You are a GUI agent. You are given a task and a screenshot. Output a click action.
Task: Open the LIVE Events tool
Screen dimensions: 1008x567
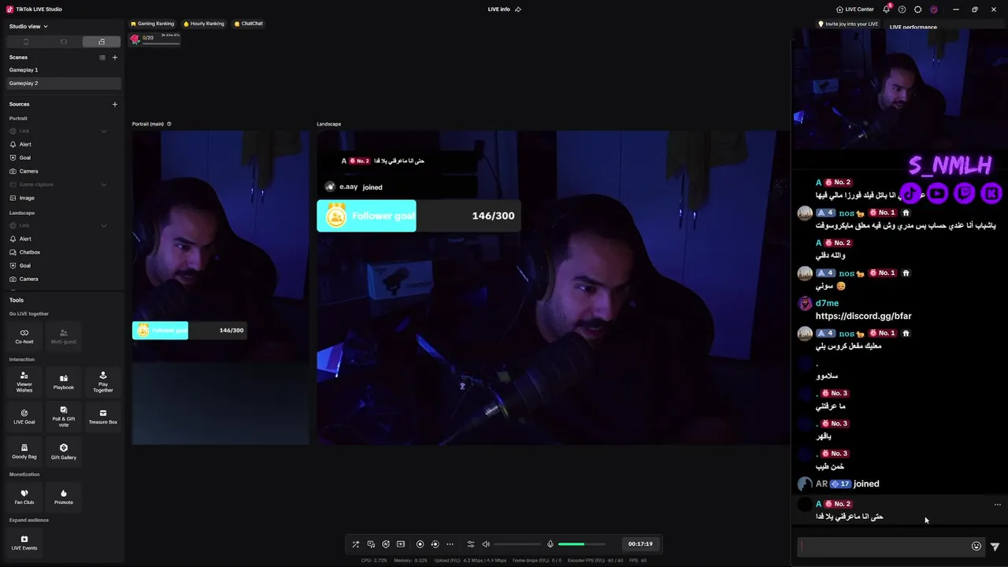[x=24, y=543]
